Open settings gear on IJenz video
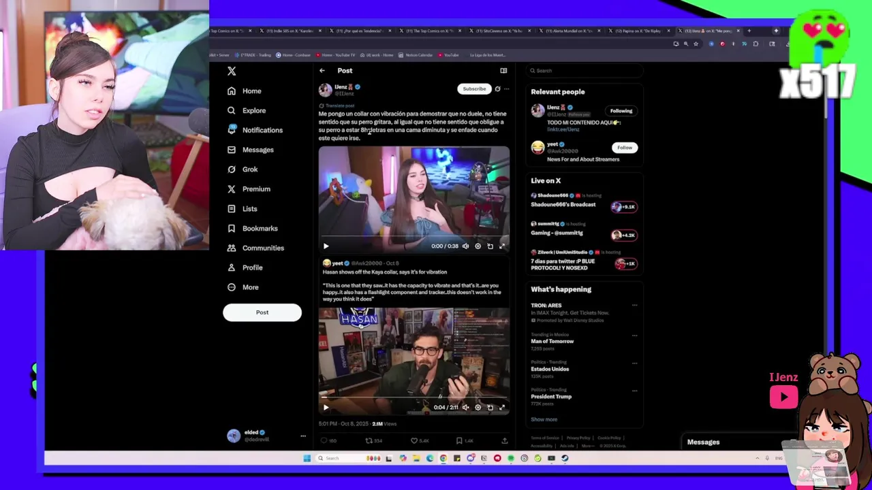Screen dimensions: 872x490 (478, 246)
